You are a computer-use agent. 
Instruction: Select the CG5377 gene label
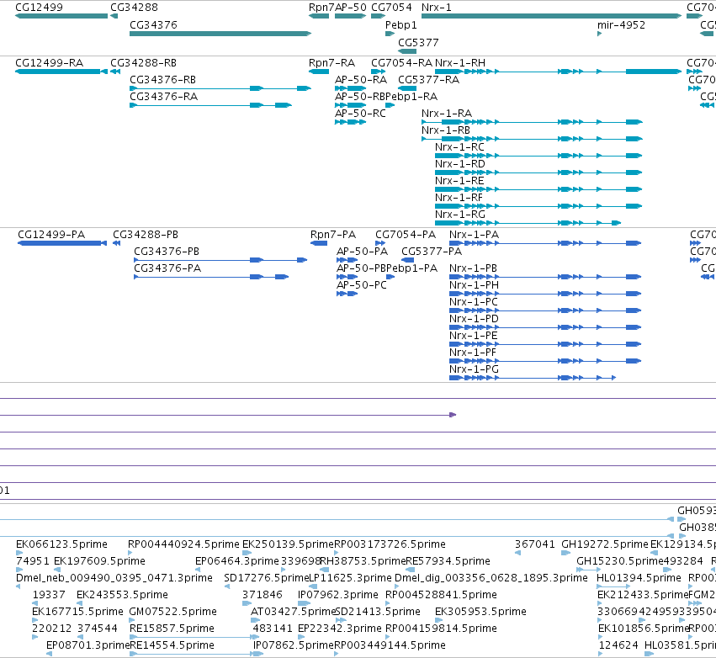(x=418, y=42)
